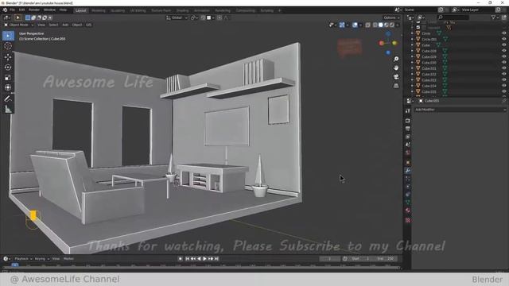
Task: Hide Cube.034 via its eye icon
Action: pyautogui.click(x=503, y=86)
